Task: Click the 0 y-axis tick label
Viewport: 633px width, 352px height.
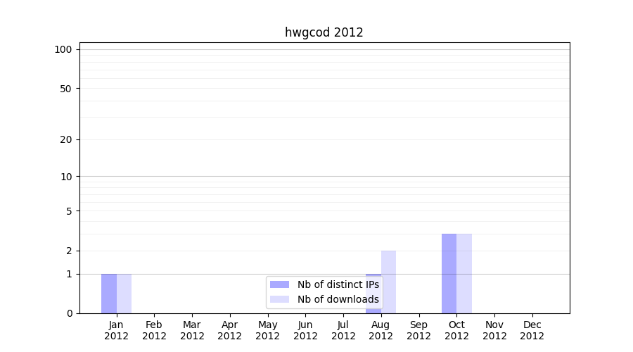Action: click(x=69, y=313)
